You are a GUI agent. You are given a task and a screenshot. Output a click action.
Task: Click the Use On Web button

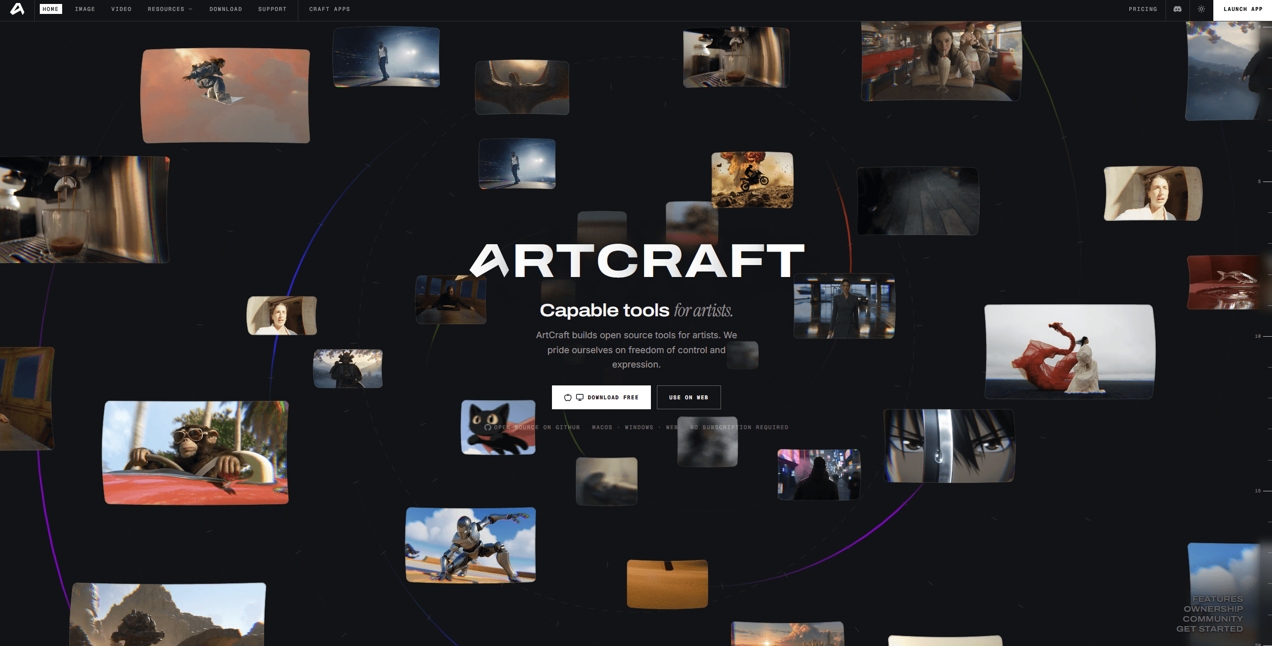coord(689,397)
